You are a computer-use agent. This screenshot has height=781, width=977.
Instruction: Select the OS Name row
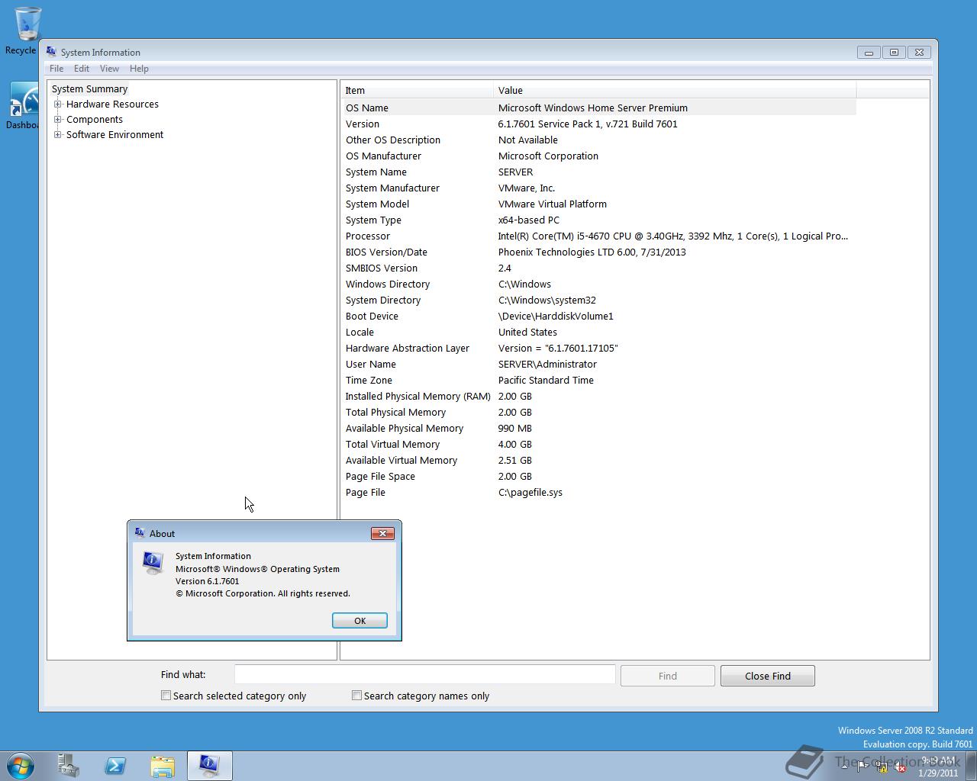[598, 108]
